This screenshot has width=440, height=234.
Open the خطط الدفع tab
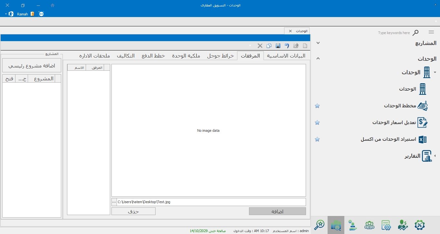[153, 56]
